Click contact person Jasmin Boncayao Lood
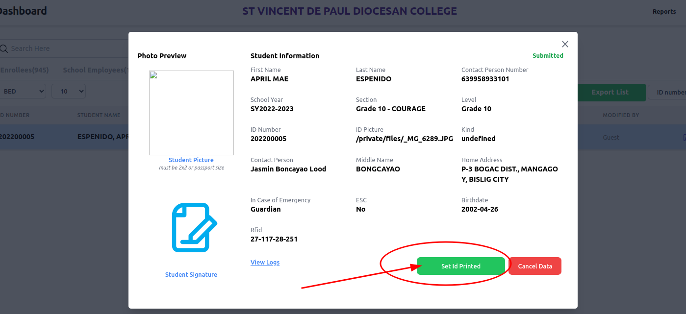This screenshot has width=686, height=314. point(288,169)
